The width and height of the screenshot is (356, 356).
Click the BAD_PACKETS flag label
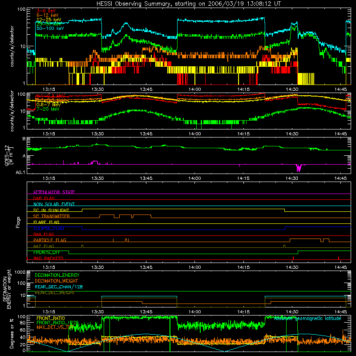(49, 258)
